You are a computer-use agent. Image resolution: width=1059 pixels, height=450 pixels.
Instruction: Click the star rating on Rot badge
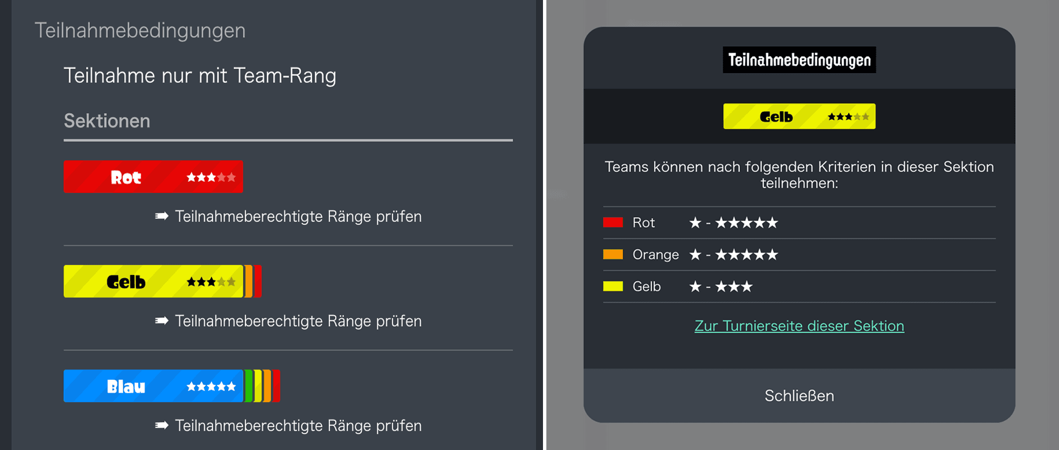point(211,177)
